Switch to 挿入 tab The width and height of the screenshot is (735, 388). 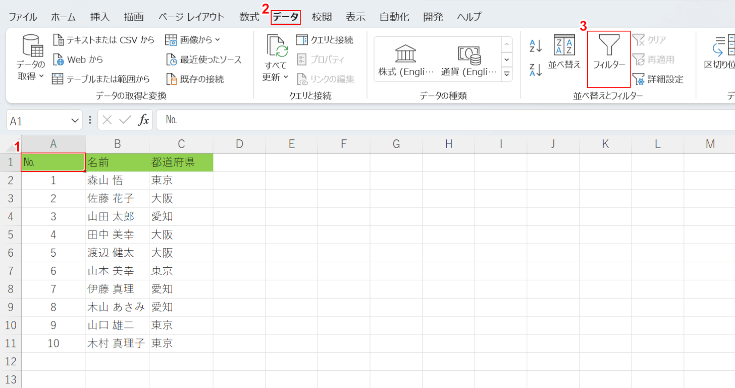coord(100,17)
